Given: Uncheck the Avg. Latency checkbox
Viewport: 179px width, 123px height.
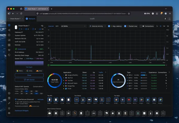Looking at the screenshot, I should [x=109, y=26].
